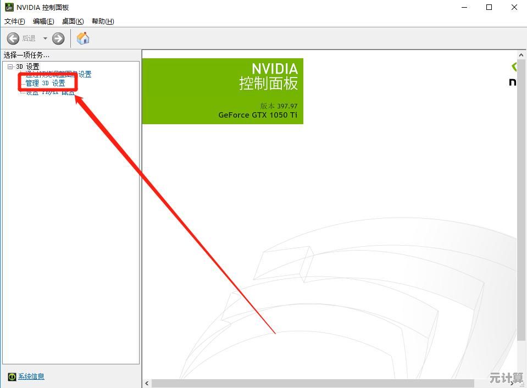Image resolution: width=527 pixels, height=388 pixels.
Task: Maximize the NVIDIA control panel window
Action: tap(489, 7)
